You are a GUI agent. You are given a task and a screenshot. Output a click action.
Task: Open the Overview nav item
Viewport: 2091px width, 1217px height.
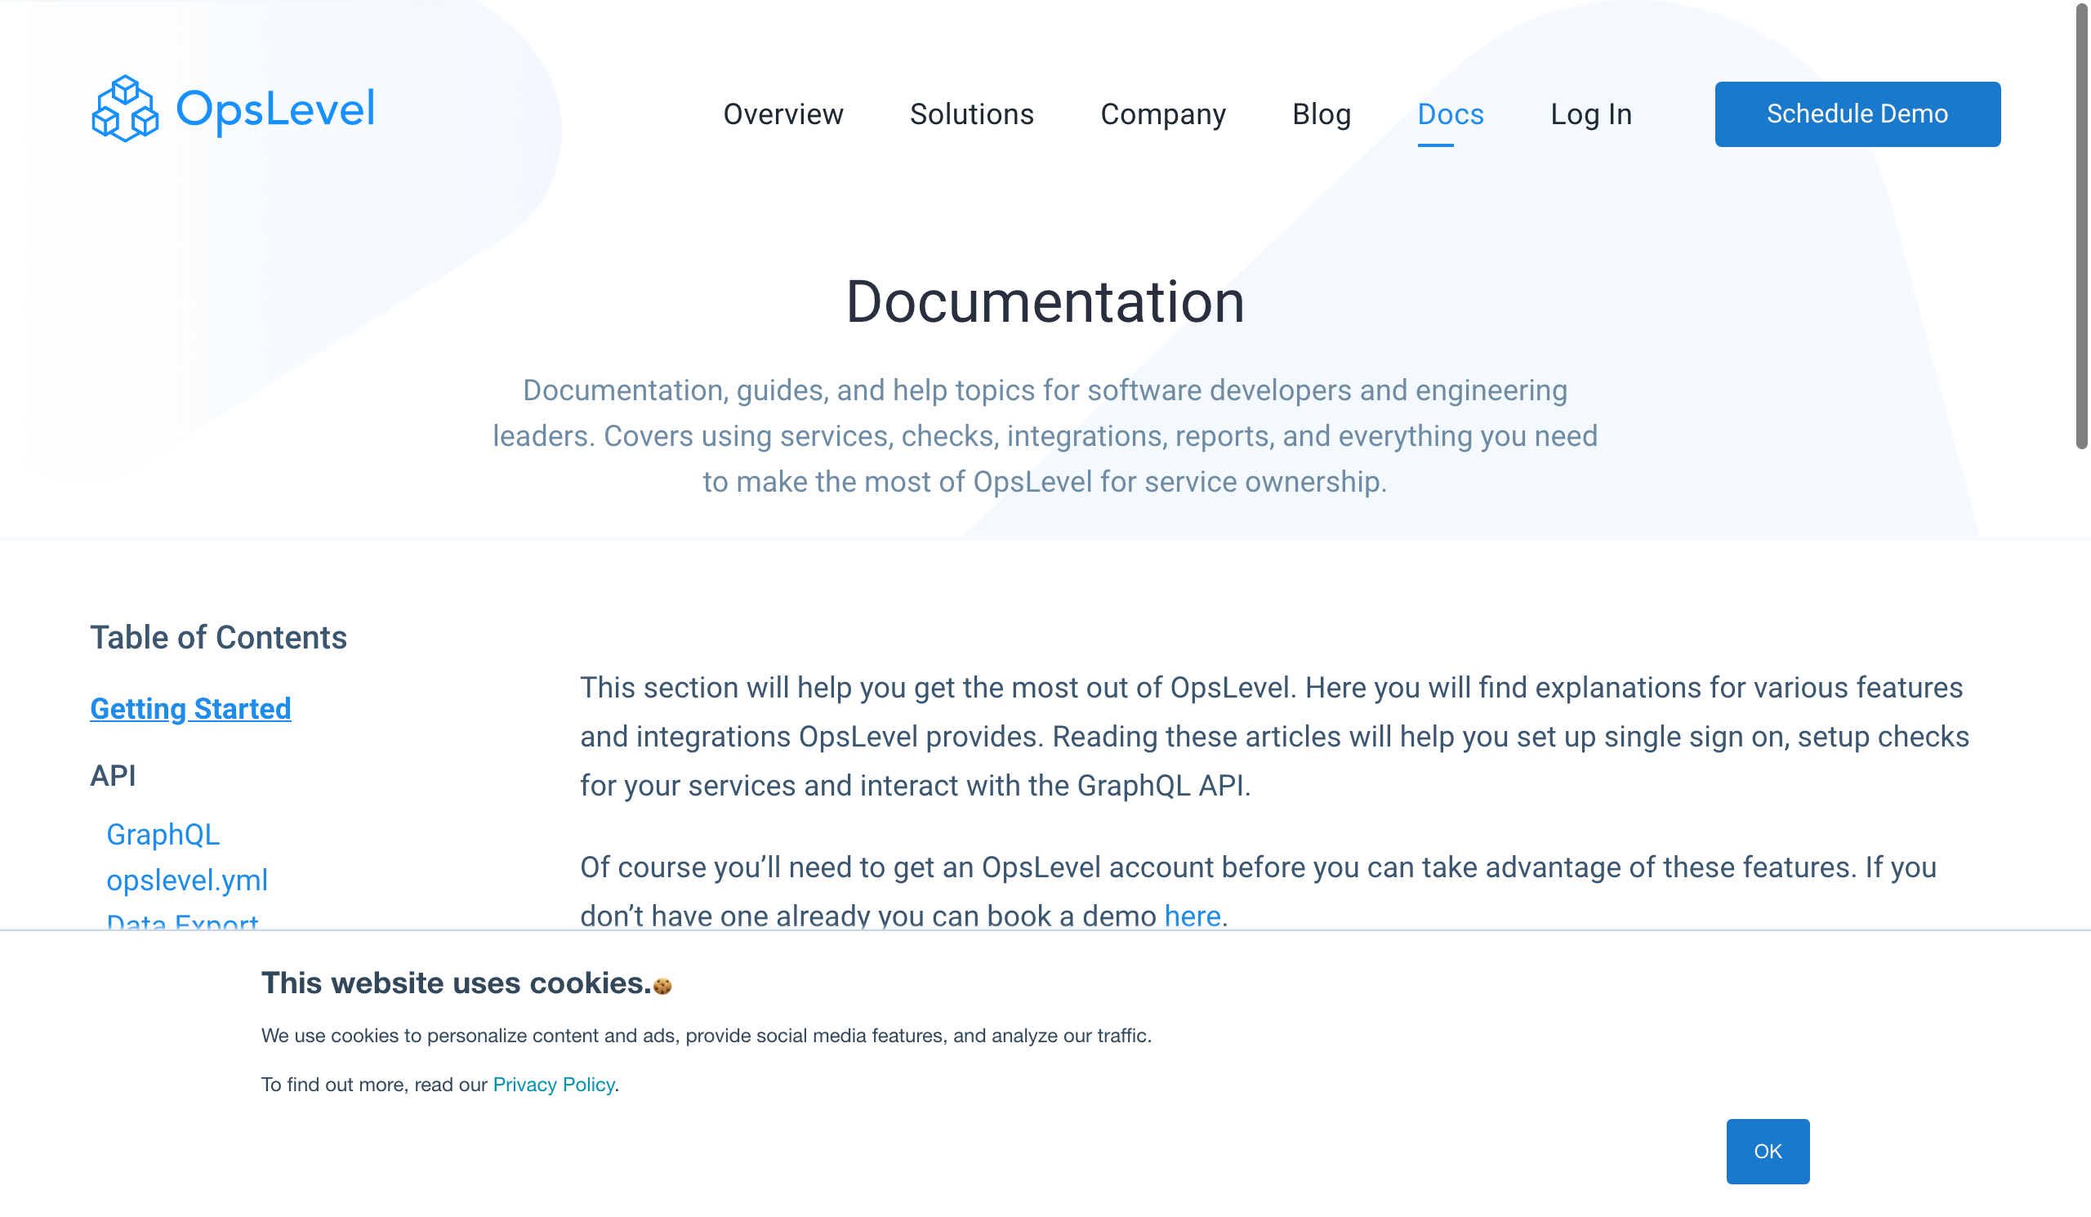pyautogui.click(x=782, y=114)
